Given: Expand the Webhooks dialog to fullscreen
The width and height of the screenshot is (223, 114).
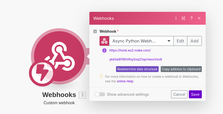Looking at the screenshot, I should [183, 18].
